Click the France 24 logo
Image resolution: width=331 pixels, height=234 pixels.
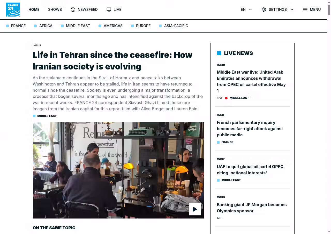tap(13, 10)
